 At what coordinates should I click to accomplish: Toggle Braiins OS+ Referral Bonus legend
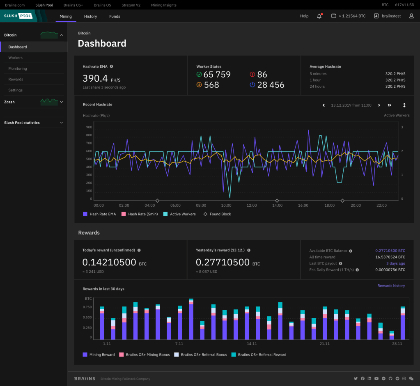pos(201,355)
